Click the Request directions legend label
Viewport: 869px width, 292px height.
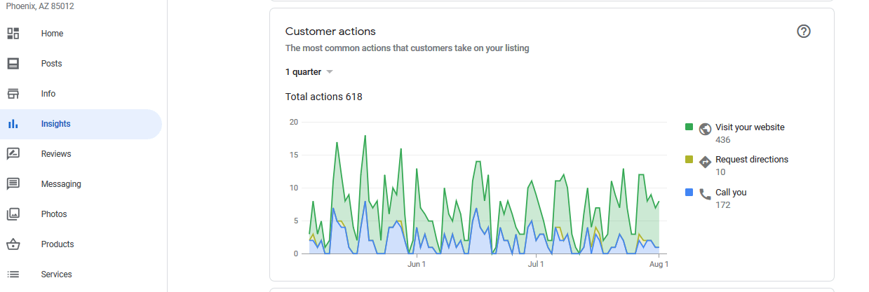(x=751, y=160)
